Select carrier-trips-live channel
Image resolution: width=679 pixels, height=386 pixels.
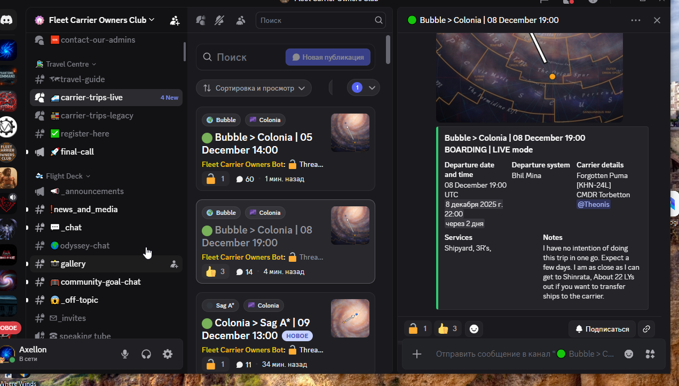click(x=106, y=98)
